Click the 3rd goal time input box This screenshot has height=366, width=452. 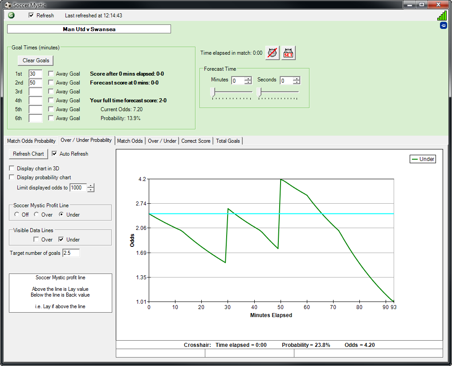click(36, 92)
